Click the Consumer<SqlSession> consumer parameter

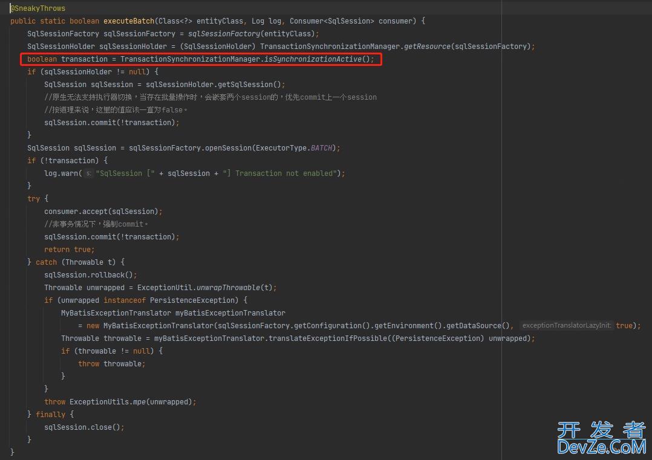point(353,21)
